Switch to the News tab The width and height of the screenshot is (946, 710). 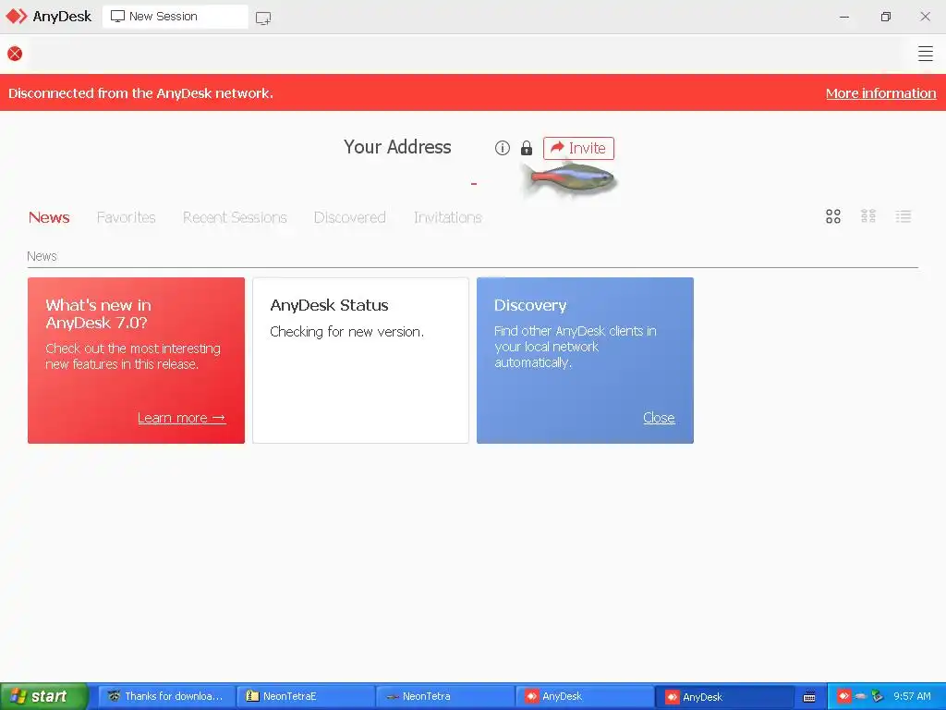click(x=49, y=217)
